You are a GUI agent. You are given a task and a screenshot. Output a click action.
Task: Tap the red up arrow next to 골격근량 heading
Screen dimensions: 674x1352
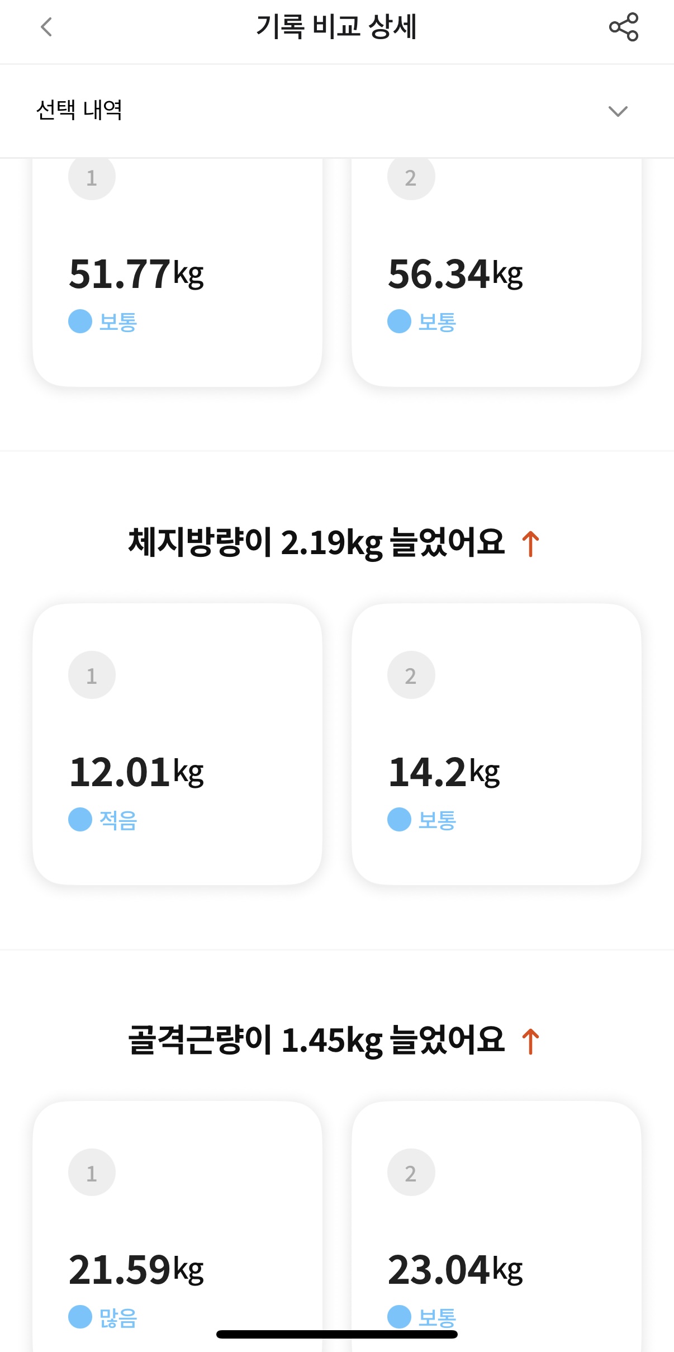[530, 1041]
